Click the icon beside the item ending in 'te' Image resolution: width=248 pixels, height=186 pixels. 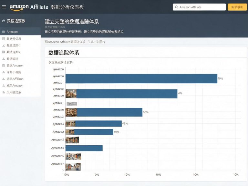point(4,52)
